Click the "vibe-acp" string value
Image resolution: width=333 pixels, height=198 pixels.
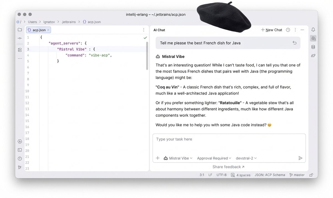click(x=100, y=55)
